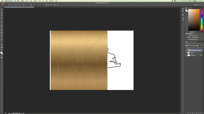Switch to warp mode icon

pos(52,5)
